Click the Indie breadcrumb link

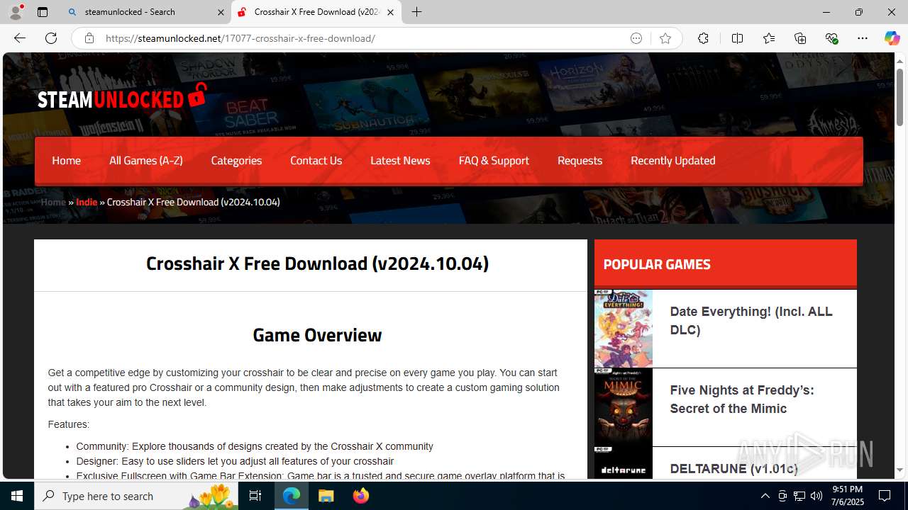coord(87,202)
